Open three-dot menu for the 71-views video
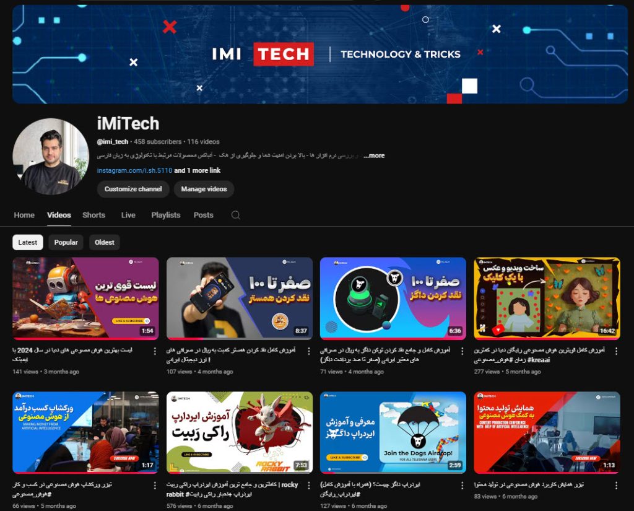Viewport: 634px width, 511px height. (x=462, y=351)
